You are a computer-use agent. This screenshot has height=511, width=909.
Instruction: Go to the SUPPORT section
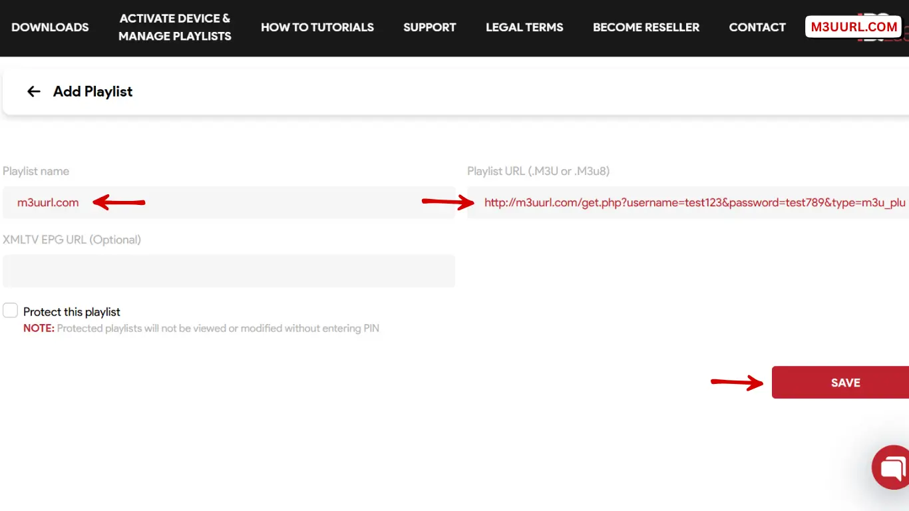429,27
